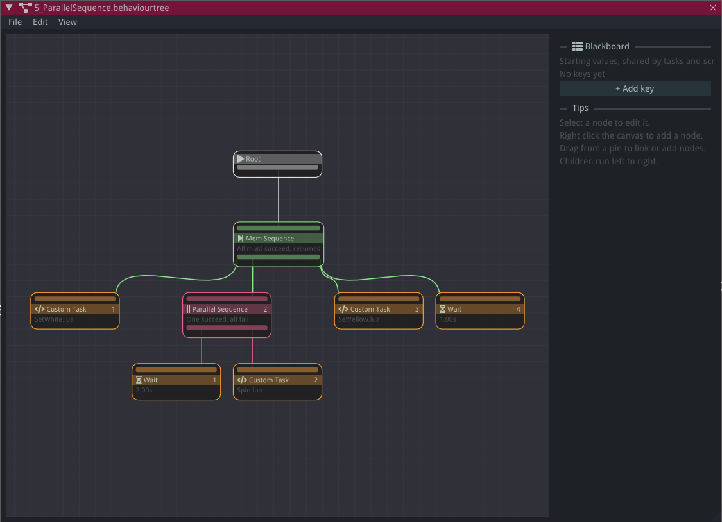Image resolution: width=722 pixels, height=522 pixels.
Task: Click code icon on SetWhite.lua Custom Task
Action: pos(40,309)
